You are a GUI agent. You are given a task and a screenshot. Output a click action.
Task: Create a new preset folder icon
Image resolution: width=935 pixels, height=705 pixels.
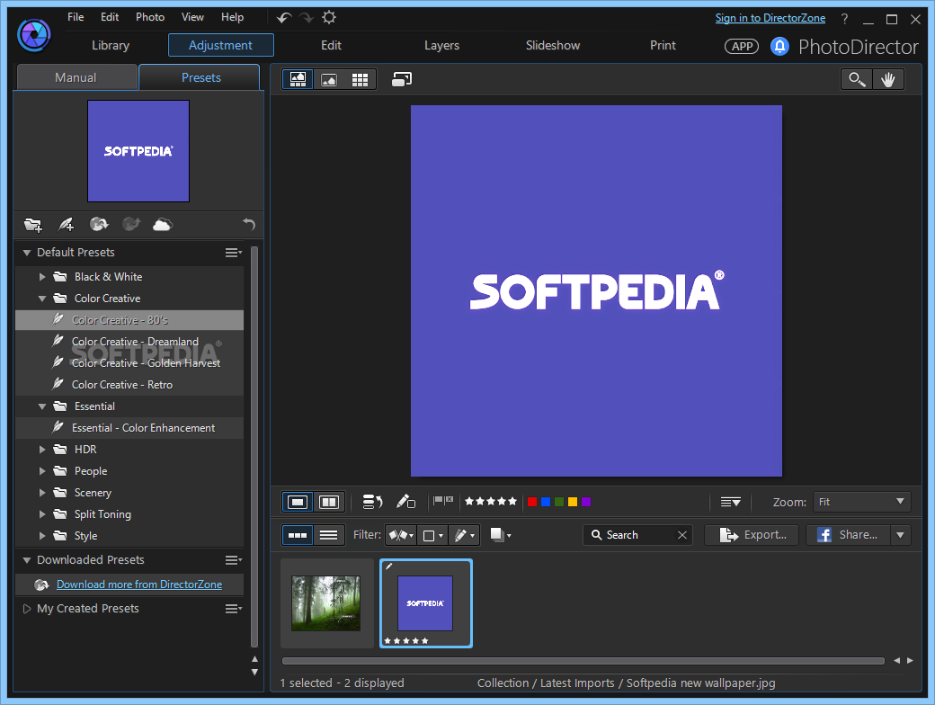[x=32, y=225]
